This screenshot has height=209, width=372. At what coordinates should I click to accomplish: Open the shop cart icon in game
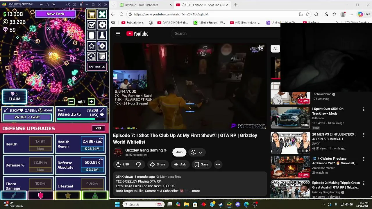[x=92, y=14]
